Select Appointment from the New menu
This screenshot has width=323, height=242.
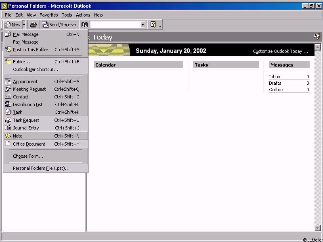(x=25, y=81)
